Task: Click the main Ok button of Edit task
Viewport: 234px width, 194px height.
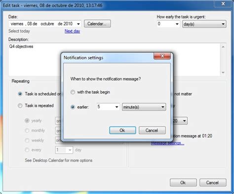Action: coord(183,183)
